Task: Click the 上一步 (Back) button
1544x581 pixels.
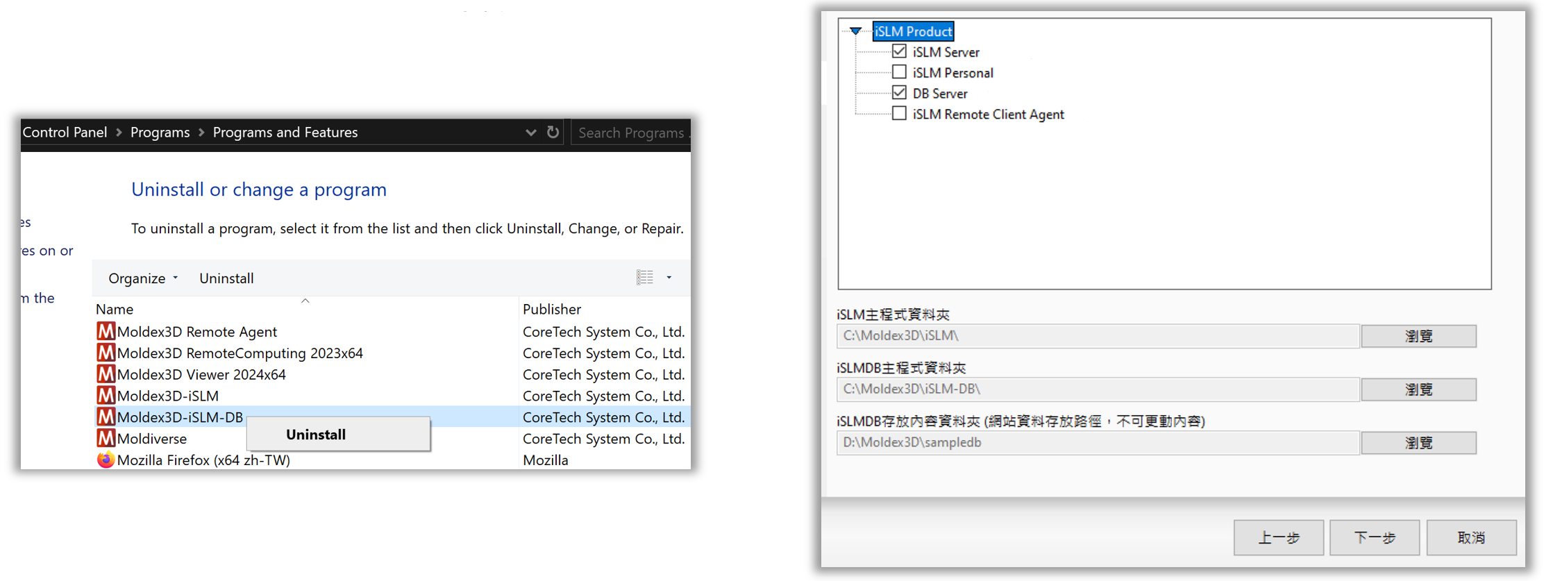Action: click(x=1278, y=537)
